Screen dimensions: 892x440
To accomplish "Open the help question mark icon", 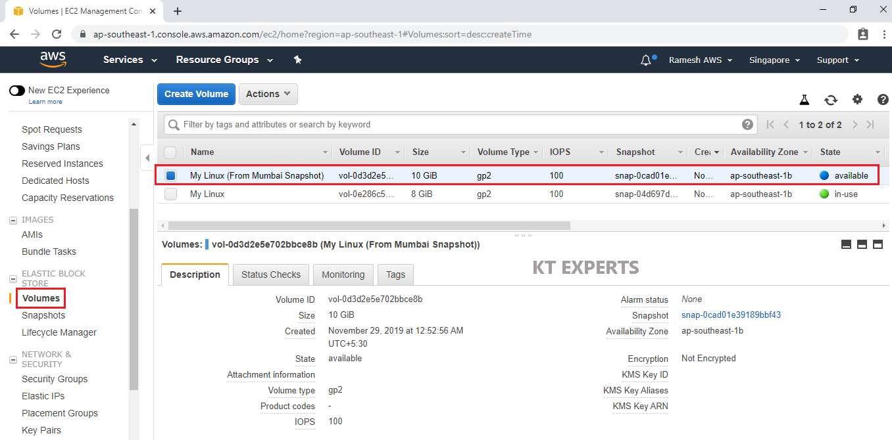I will pos(883,100).
